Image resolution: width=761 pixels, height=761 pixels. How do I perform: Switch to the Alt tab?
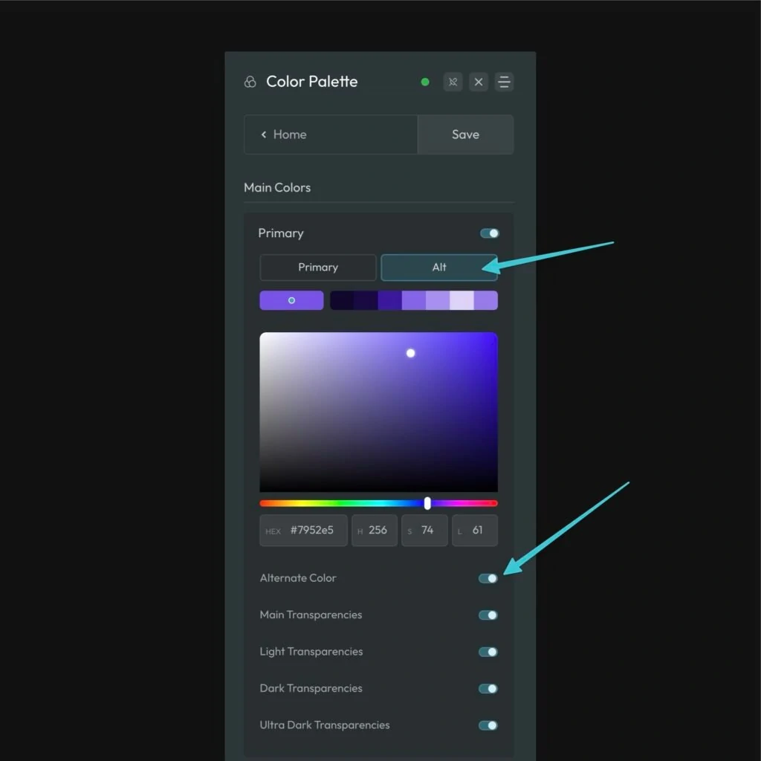(x=439, y=268)
